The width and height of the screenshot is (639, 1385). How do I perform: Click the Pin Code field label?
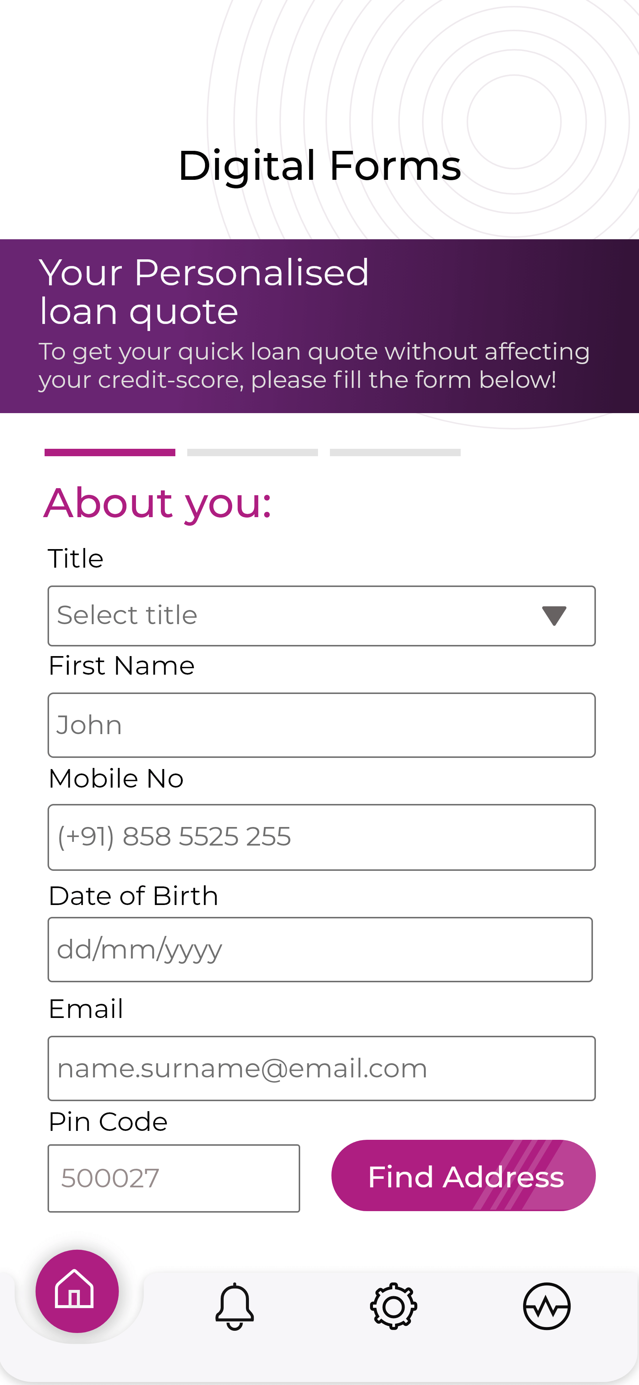tap(108, 1122)
